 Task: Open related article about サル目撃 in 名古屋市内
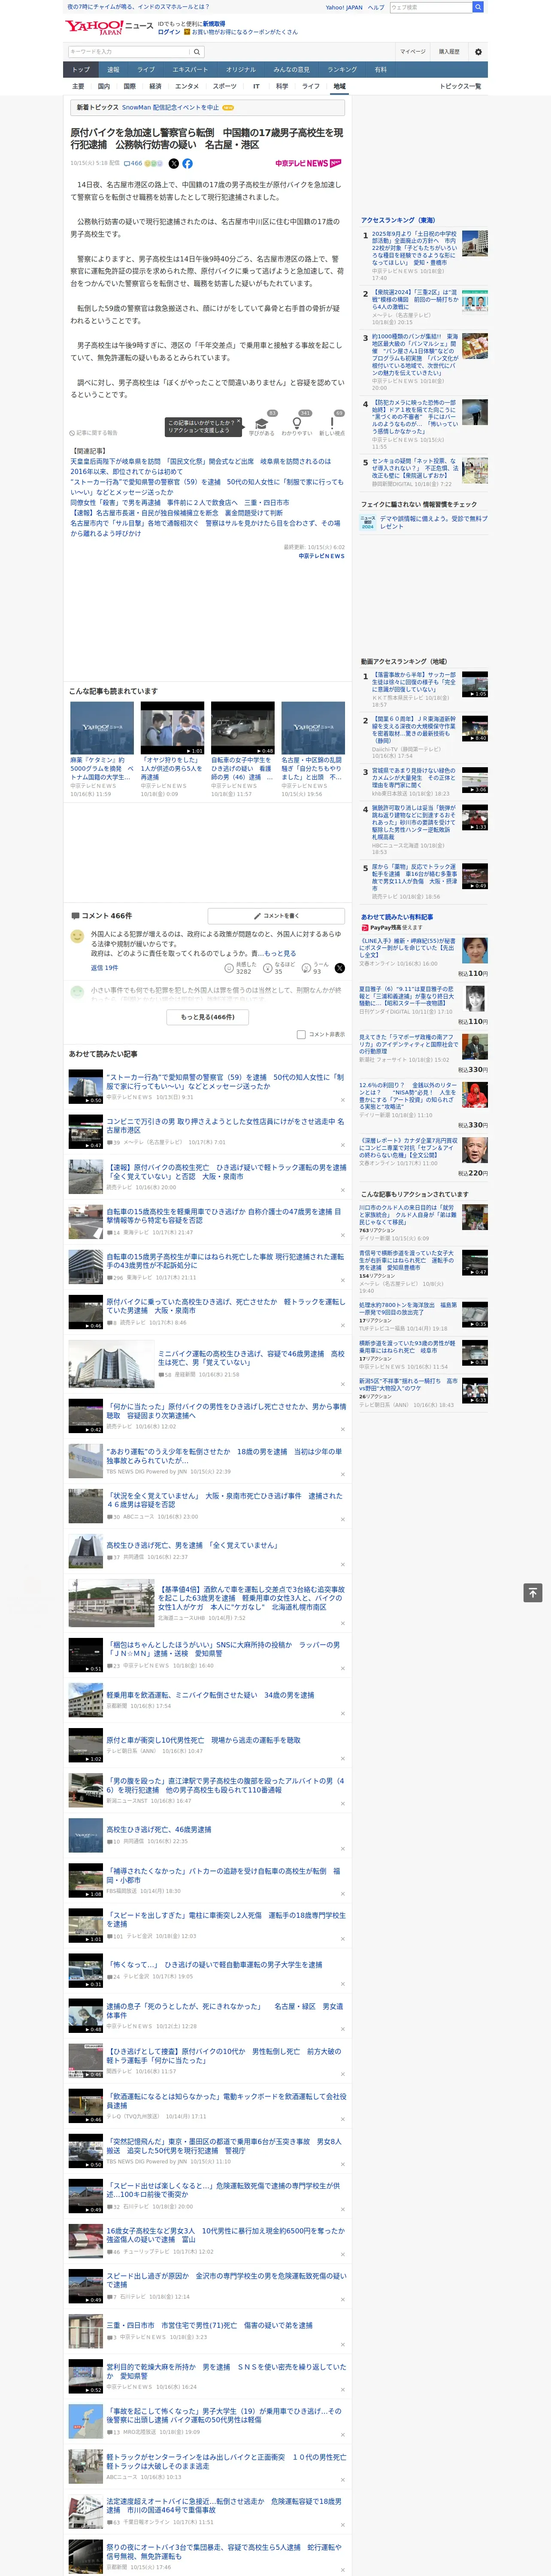pos(205,528)
